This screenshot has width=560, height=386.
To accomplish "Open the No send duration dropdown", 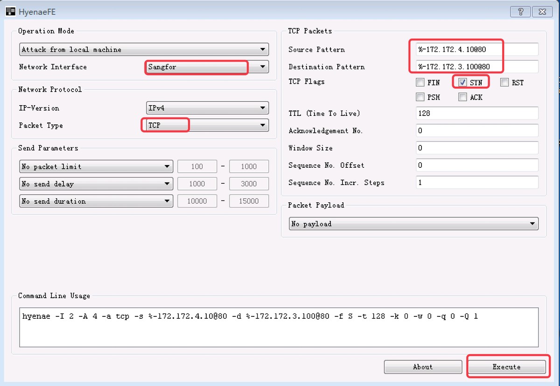I will pos(96,201).
